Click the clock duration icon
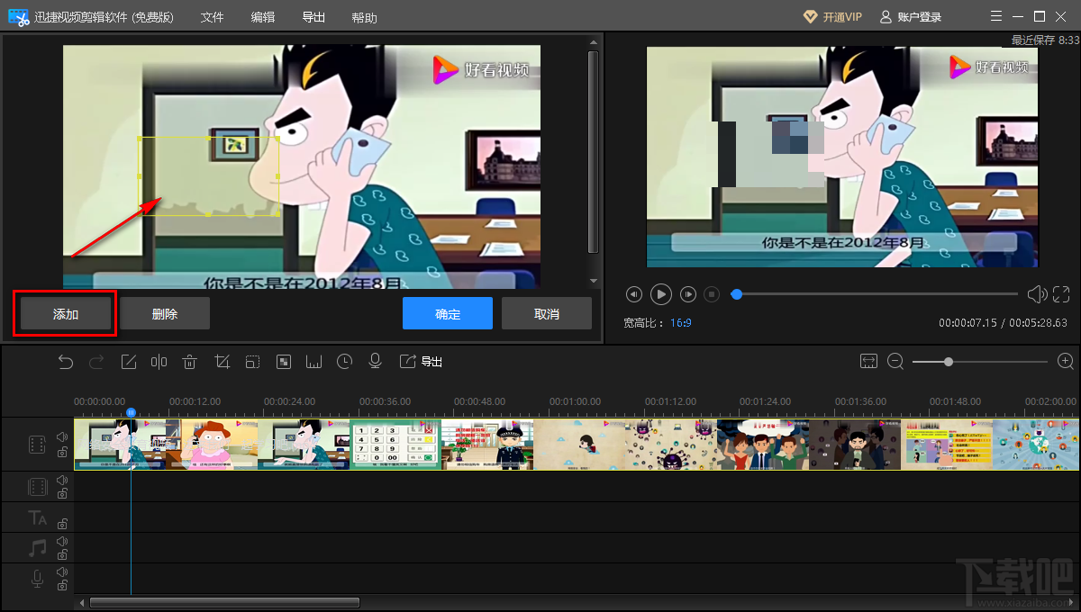Viewport: 1081px width, 612px height. (x=345, y=362)
